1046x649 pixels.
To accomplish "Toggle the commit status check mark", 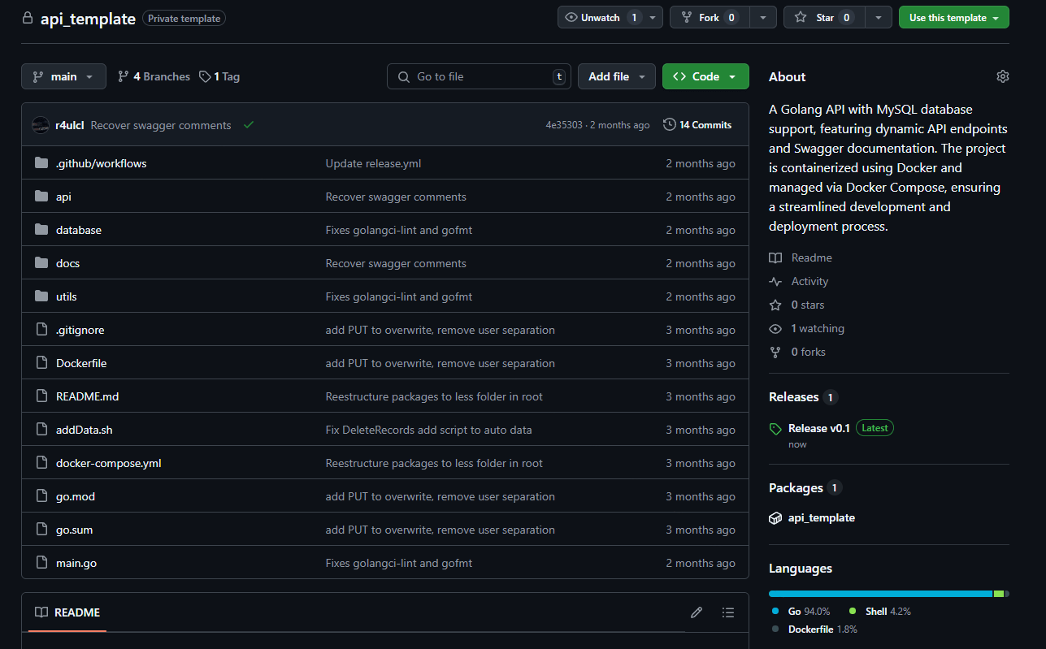I will point(249,124).
